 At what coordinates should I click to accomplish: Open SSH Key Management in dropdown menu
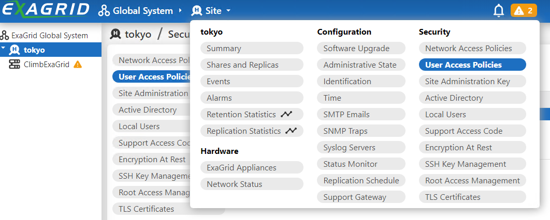pos(472,164)
